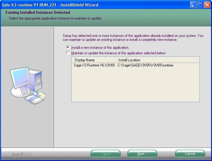Image resolution: width=212 pixels, height=161 pixels.
Task: Select Install a new instance radio button
Action: [x=68, y=47]
